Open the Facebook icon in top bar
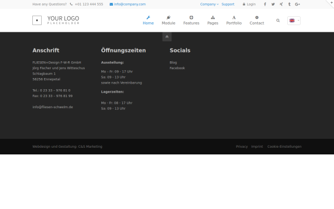 point(265,4)
